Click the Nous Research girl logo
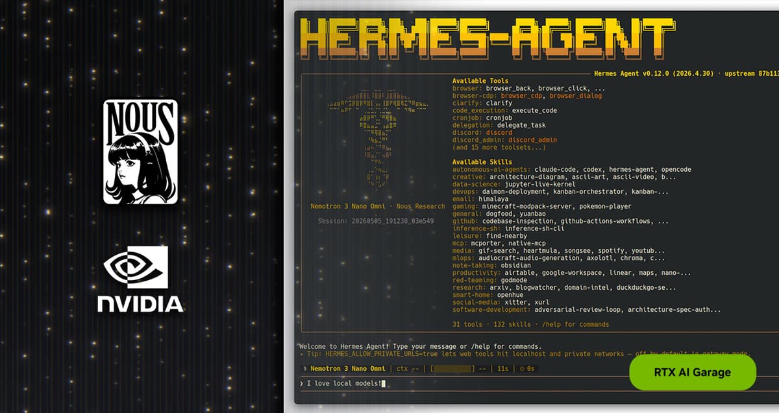The width and height of the screenshot is (779, 413). [140, 152]
